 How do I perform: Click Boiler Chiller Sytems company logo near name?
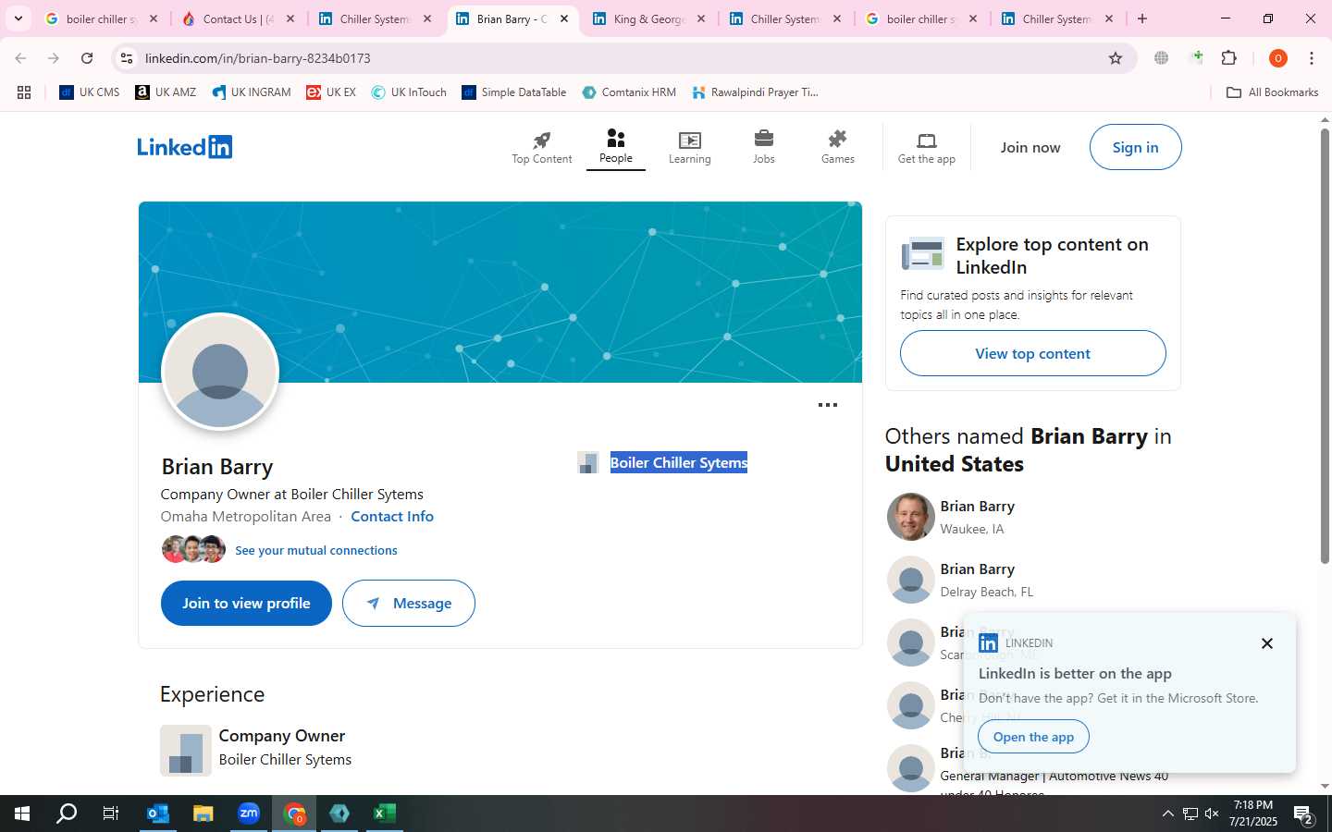click(x=587, y=462)
